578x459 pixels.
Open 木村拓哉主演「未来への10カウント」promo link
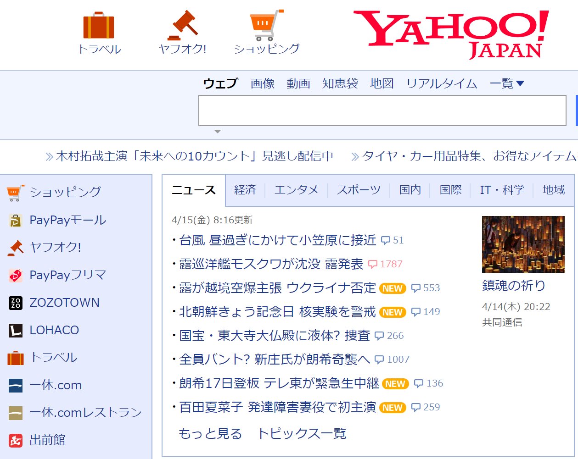(x=195, y=156)
